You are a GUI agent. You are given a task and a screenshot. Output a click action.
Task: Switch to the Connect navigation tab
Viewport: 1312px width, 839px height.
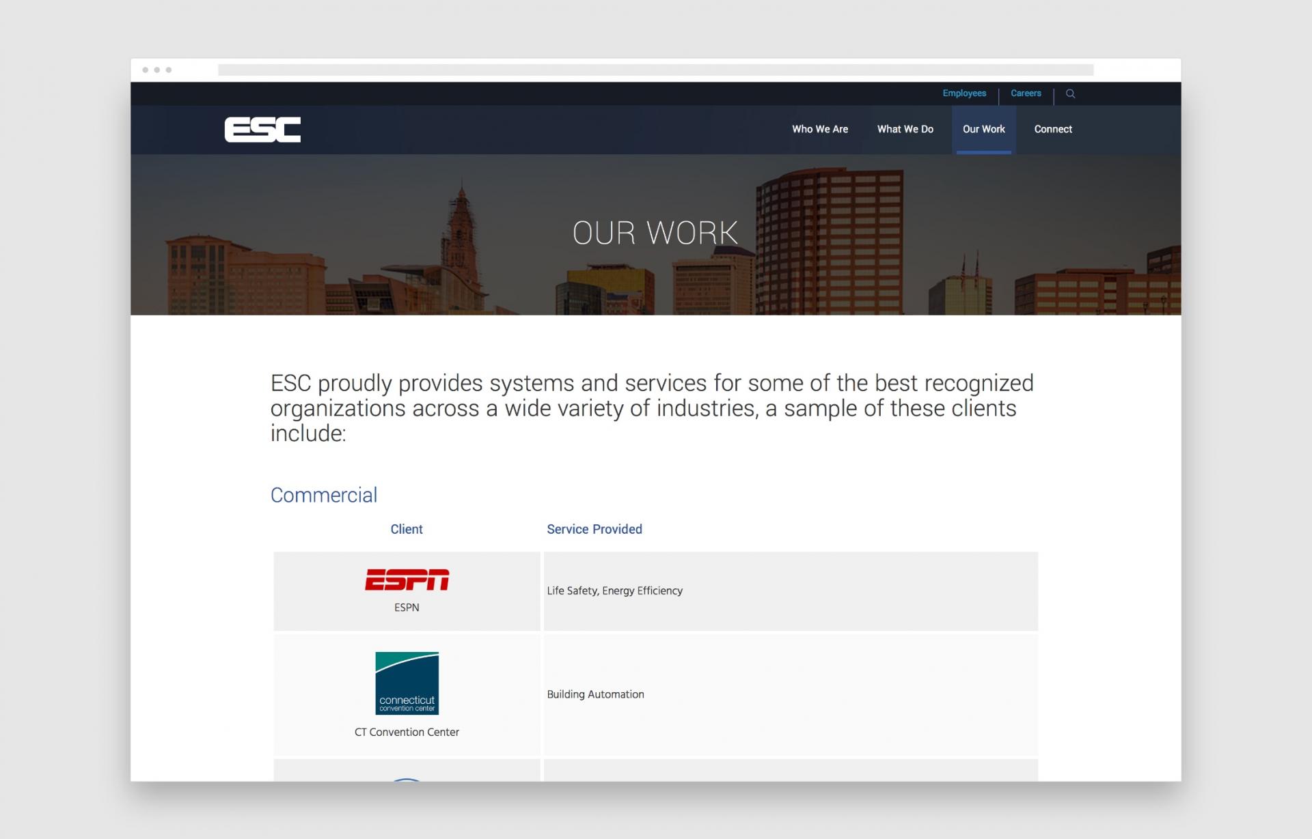(1053, 129)
